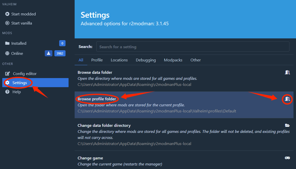
Task: Click the Installed folder icon
Action: click(7, 43)
